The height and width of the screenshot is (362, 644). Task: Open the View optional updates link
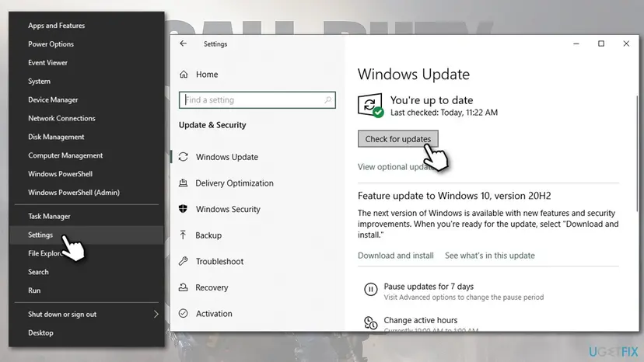(396, 167)
